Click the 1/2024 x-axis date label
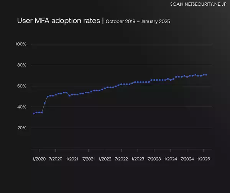 coord(170,159)
